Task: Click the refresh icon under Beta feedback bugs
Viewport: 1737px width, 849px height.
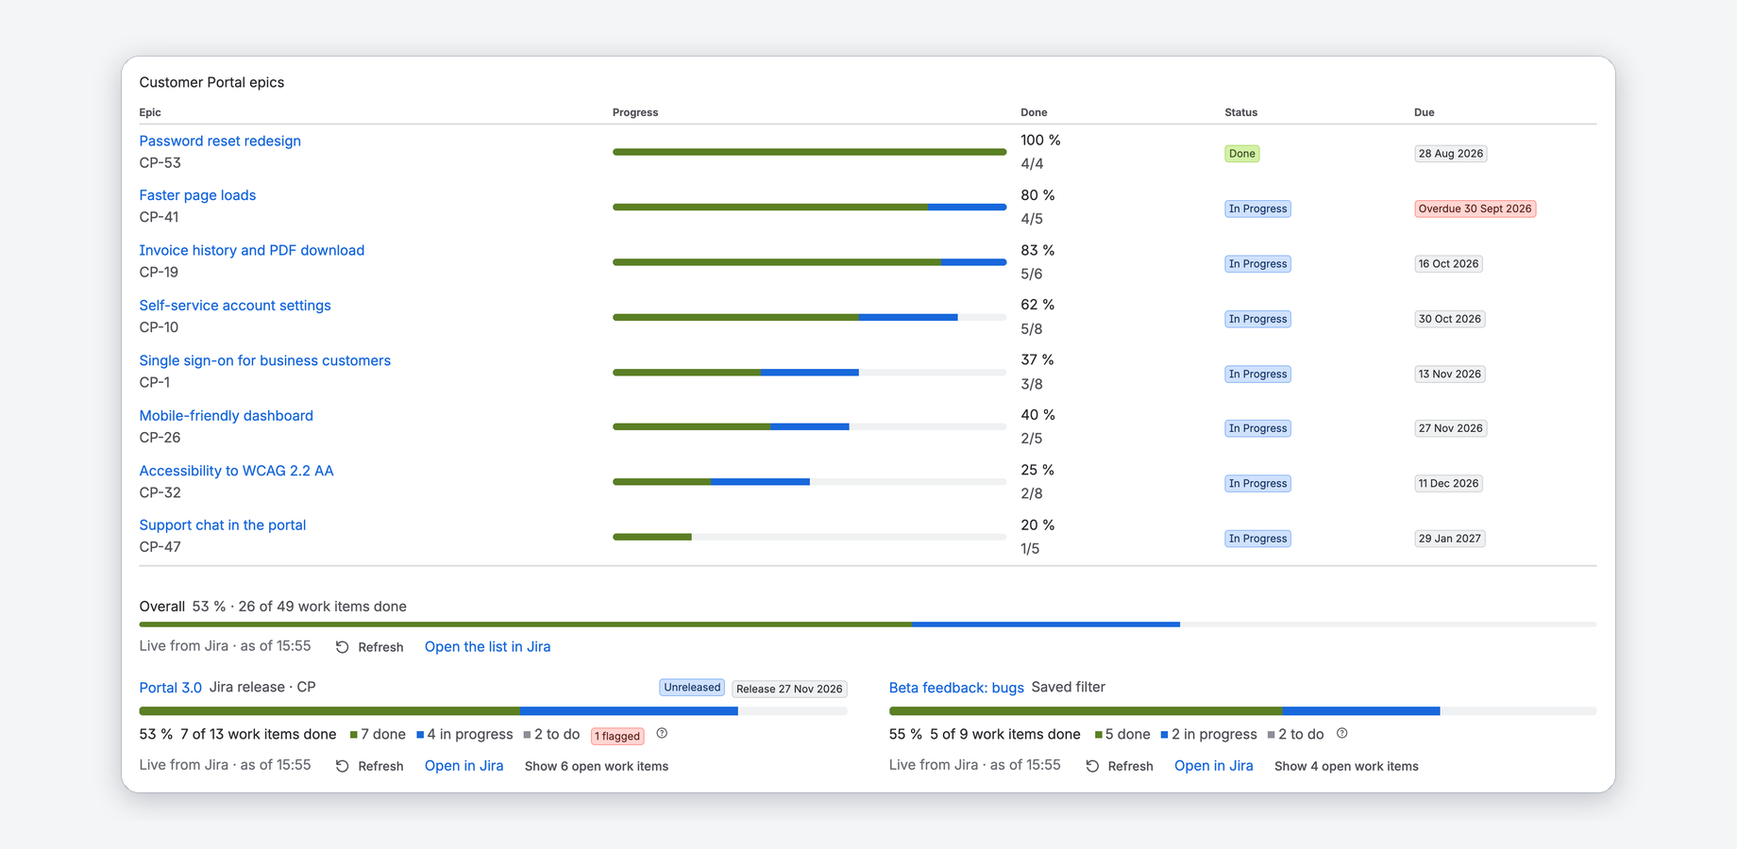Action: point(1092,766)
